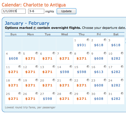Viewport: 126px width, 114px height.
Task: Click overnight icon in the legend text
Action: (35, 28)
